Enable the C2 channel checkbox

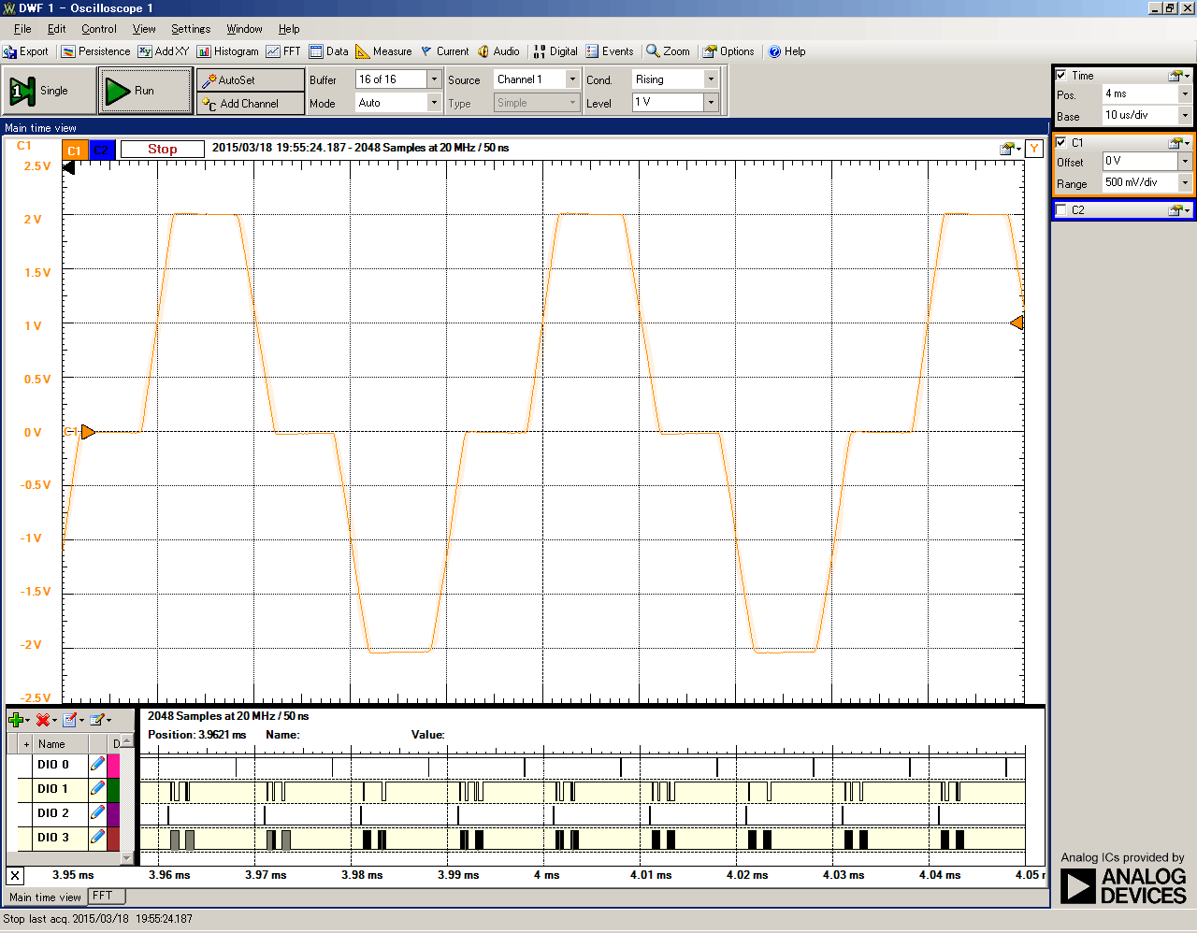1061,210
